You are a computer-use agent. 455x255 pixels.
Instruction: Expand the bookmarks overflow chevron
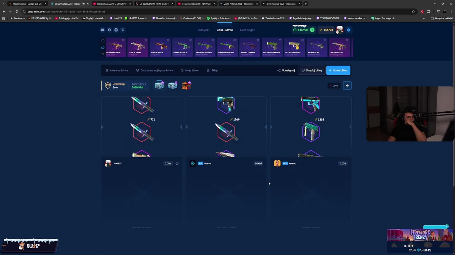(423, 18)
